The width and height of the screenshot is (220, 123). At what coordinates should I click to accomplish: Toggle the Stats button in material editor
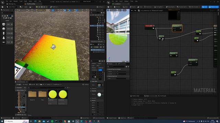point(205,7)
